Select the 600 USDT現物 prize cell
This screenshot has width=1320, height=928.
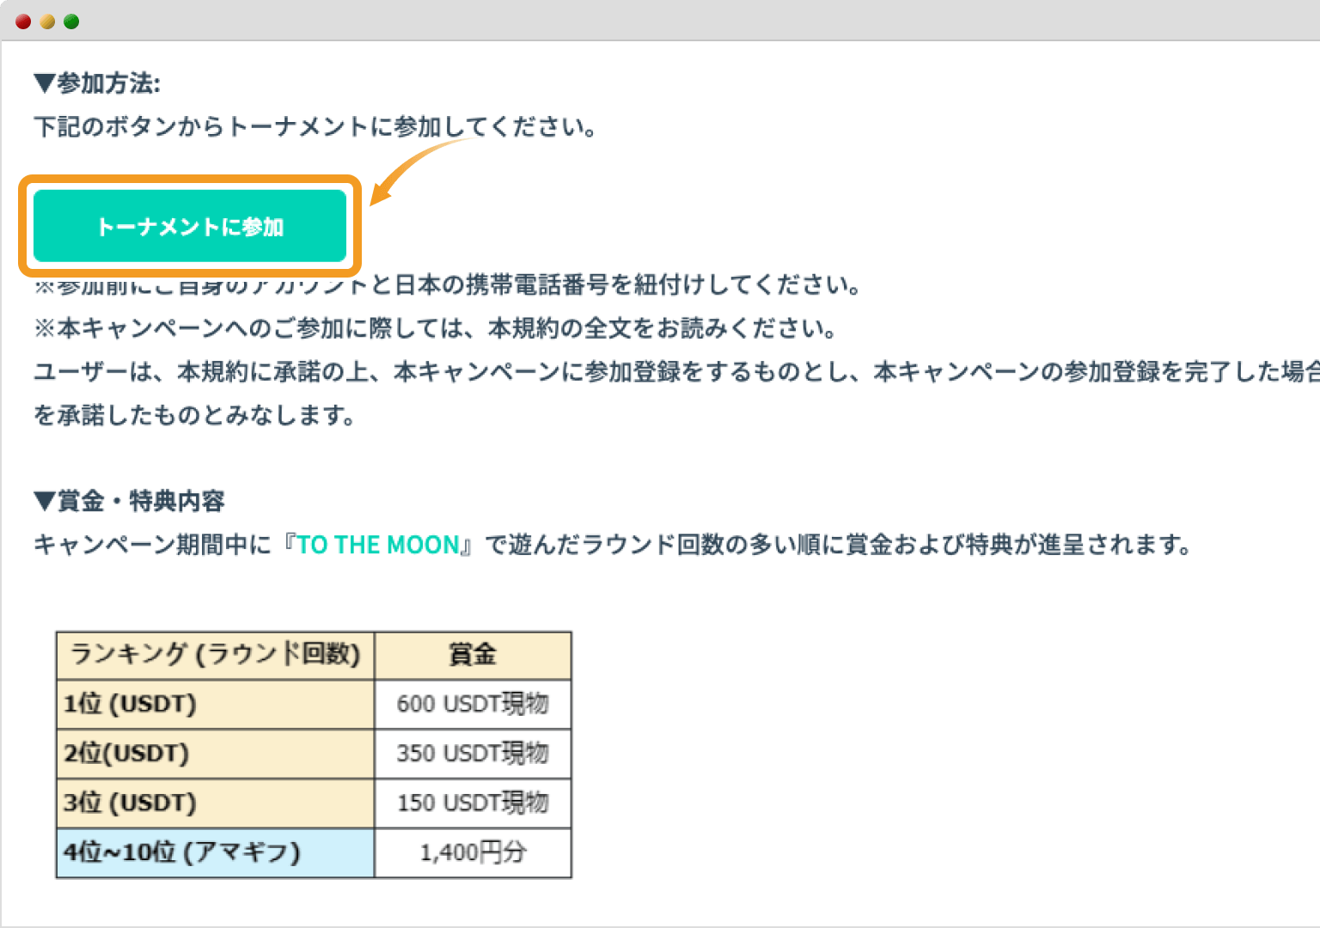(x=473, y=705)
